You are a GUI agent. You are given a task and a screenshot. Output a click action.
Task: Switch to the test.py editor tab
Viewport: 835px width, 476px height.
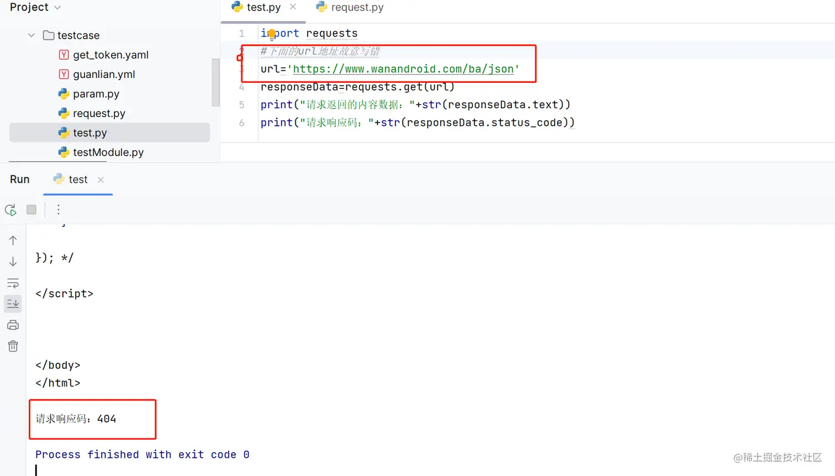(x=264, y=7)
